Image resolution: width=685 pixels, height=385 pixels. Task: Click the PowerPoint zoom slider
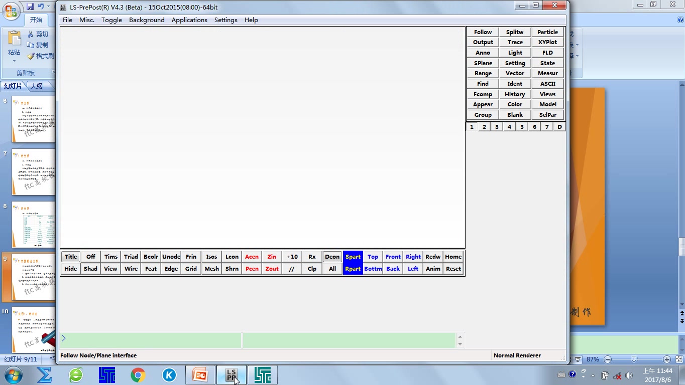coord(634,359)
